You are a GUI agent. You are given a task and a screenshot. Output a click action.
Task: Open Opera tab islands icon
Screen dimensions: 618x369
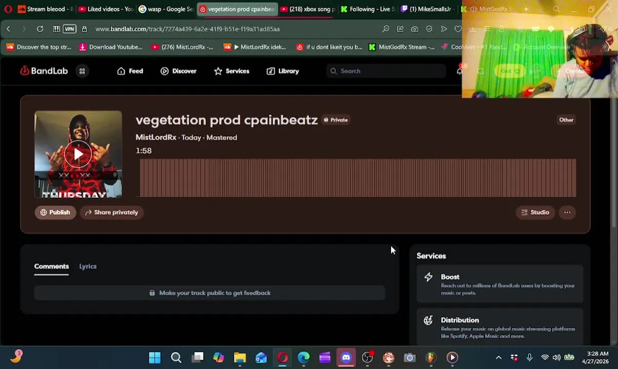pos(56,29)
